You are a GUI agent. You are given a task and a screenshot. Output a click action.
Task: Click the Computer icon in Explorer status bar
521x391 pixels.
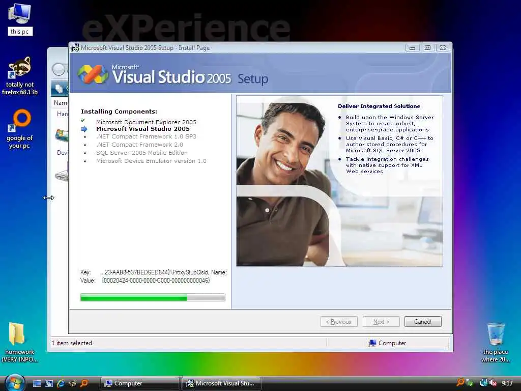point(372,343)
